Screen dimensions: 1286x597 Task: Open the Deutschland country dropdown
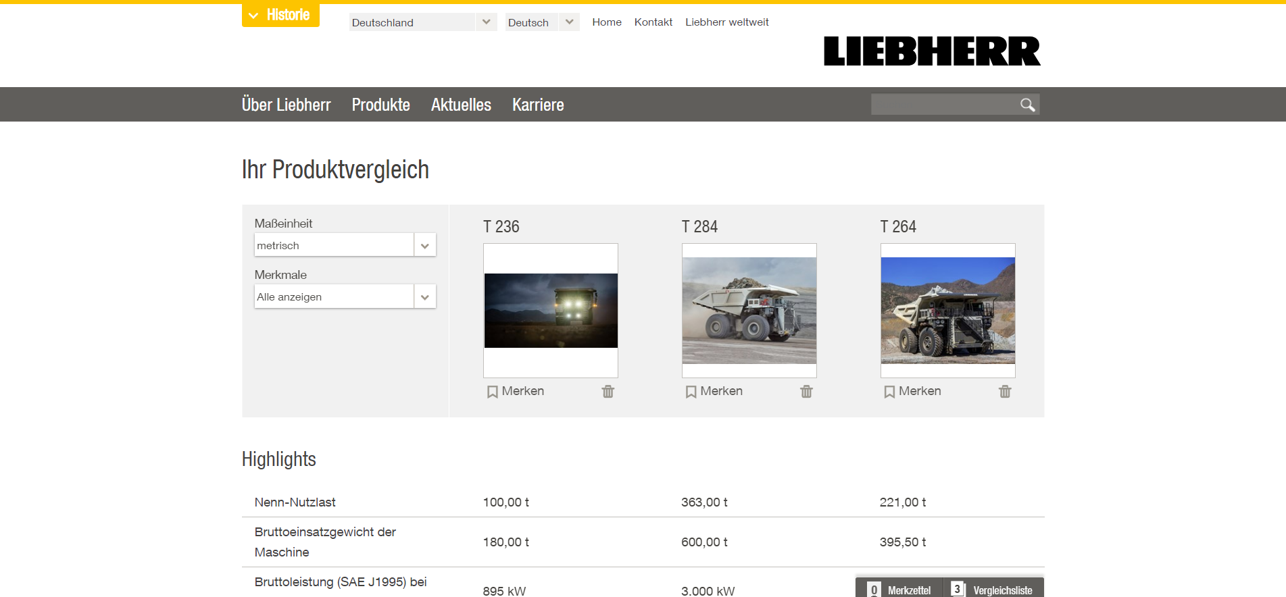coord(423,22)
